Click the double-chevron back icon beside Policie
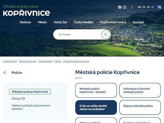Image resolution: width=164 pixels, height=123 pixels. [x=4, y=73]
